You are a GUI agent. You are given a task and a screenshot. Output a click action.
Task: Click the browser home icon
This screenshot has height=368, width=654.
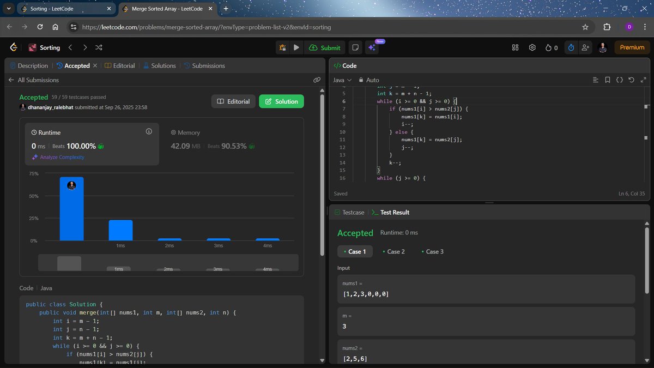pos(55,27)
